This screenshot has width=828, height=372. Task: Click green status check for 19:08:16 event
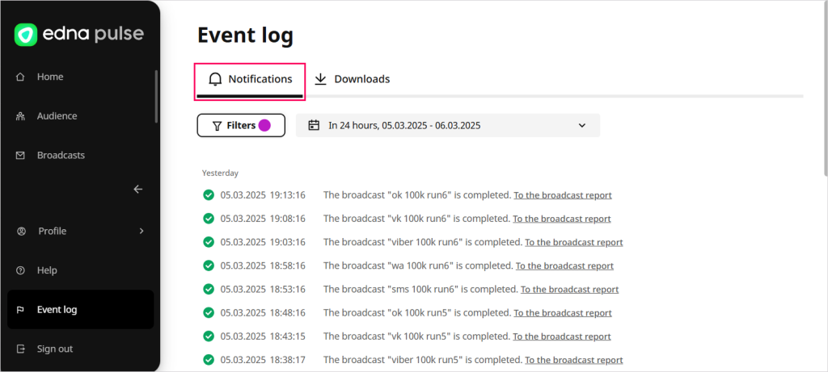(209, 218)
